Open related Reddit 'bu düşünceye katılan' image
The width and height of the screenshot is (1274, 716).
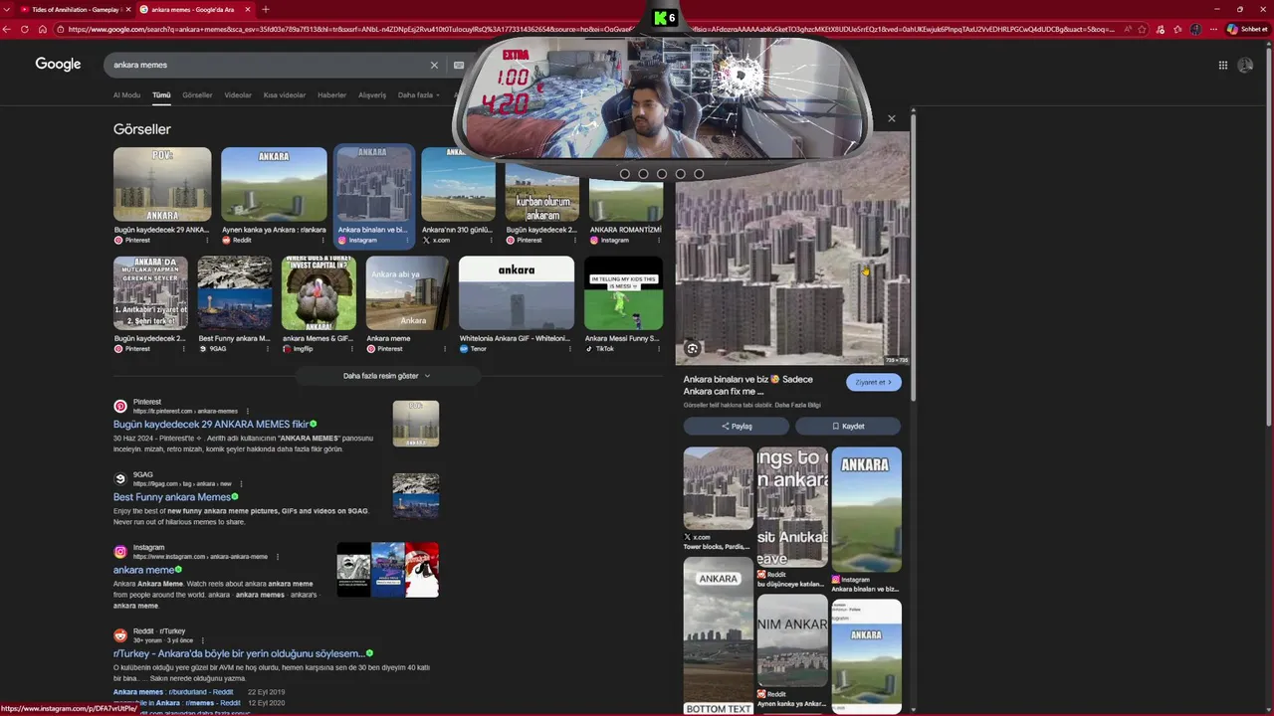[x=792, y=507]
